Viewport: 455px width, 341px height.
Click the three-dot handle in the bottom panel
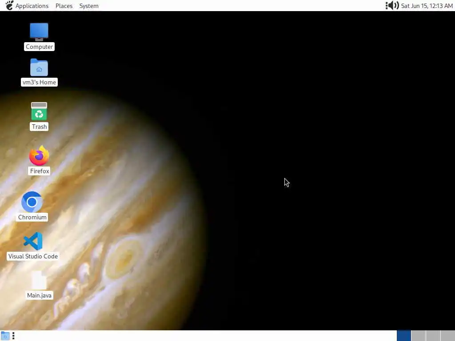[13, 336]
